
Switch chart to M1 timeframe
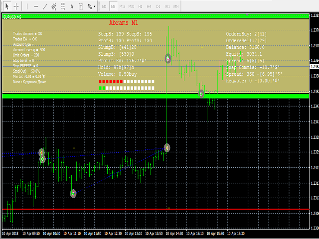coord(104,6)
